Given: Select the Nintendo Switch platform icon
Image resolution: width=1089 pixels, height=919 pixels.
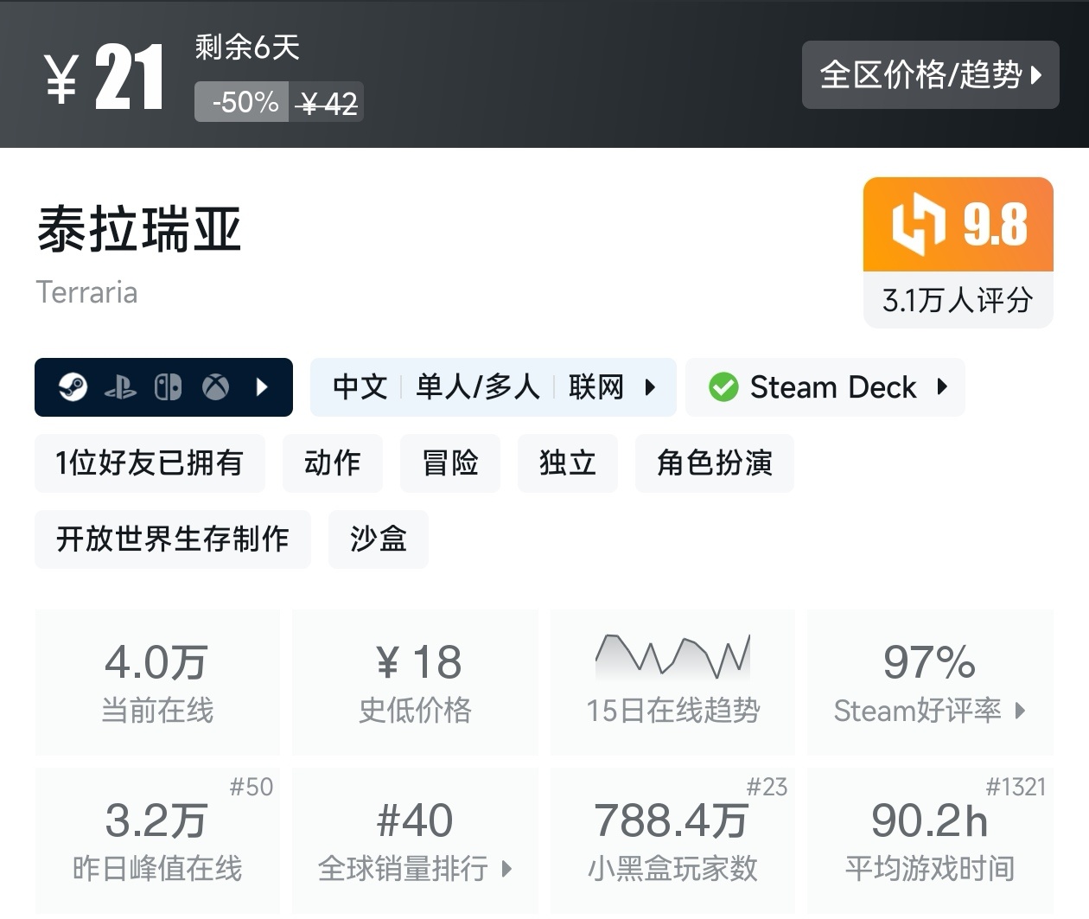Looking at the screenshot, I should tap(169, 386).
